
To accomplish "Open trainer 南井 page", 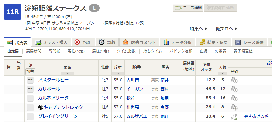I will coord(165,80).
